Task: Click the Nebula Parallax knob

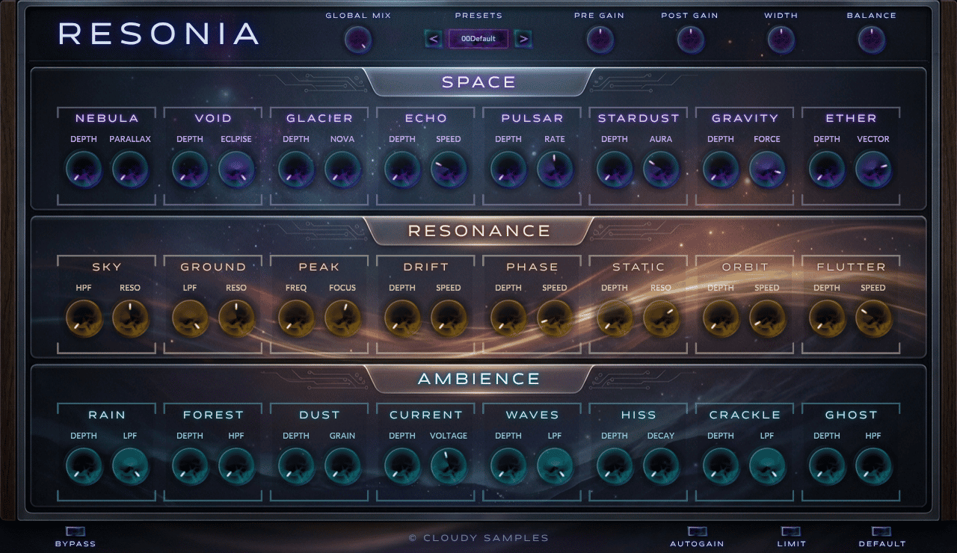Action: tap(130, 169)
